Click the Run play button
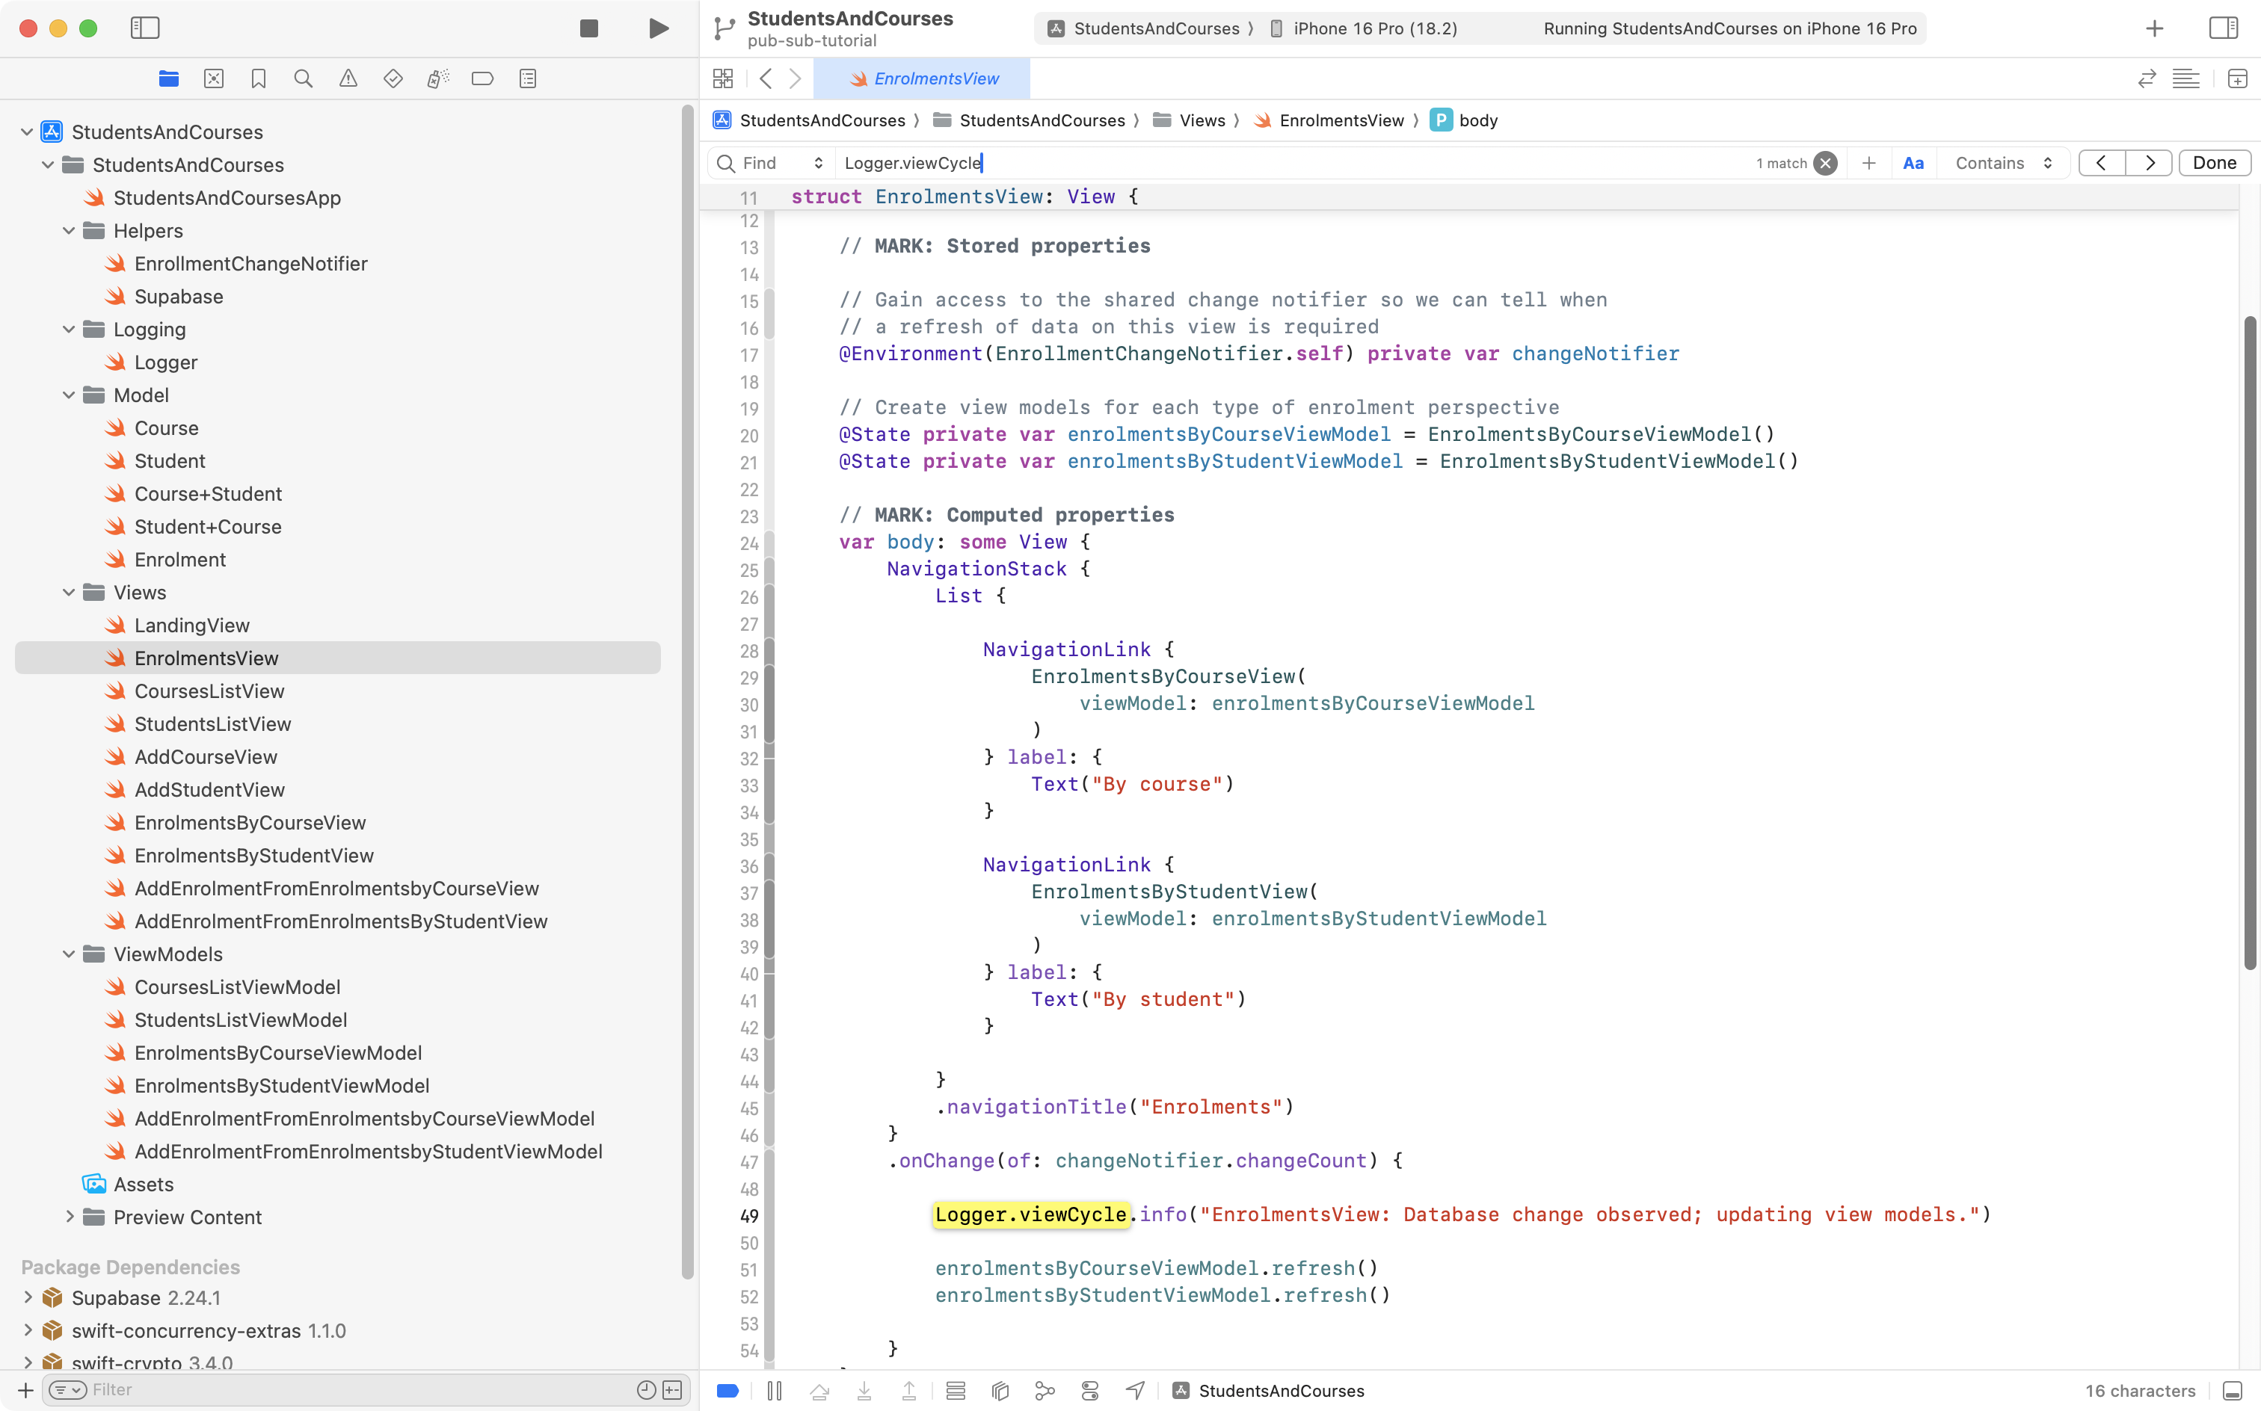Image resolution: width=2261 pixels, height=1411 pixels. (658, 28)
